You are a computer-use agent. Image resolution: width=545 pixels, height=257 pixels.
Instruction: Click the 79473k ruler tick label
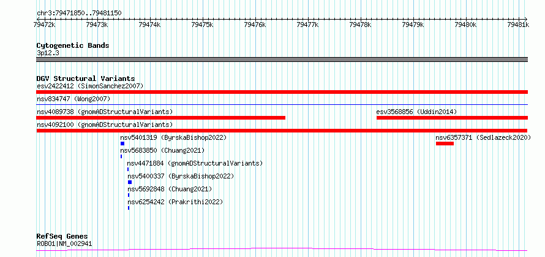click(97, 25)
